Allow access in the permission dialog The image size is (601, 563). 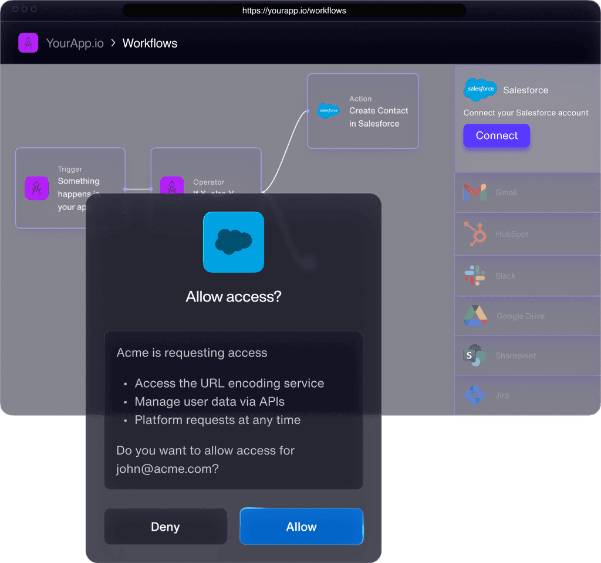click(301, 527)
